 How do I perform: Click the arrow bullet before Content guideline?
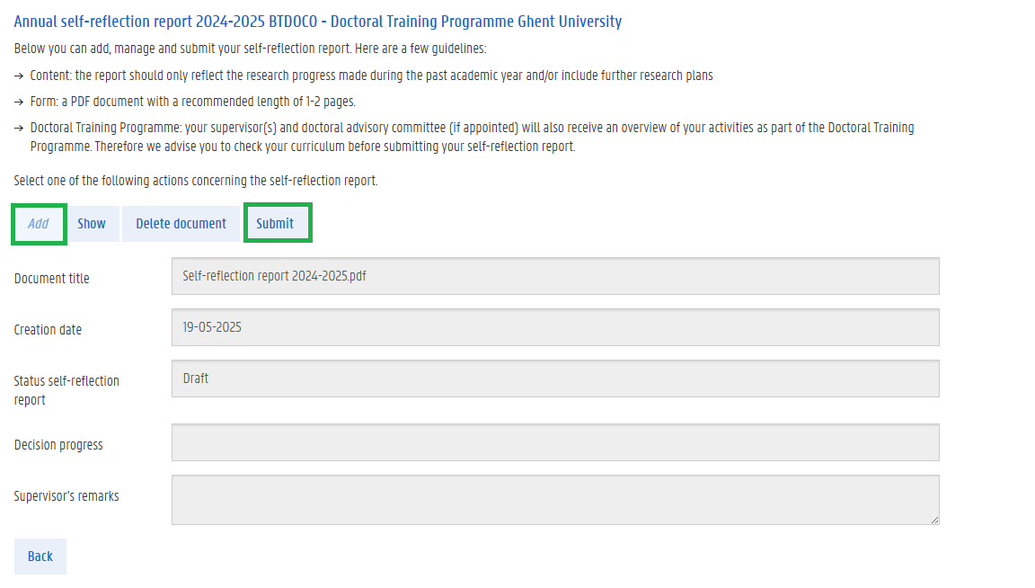(x=20, y=76)
